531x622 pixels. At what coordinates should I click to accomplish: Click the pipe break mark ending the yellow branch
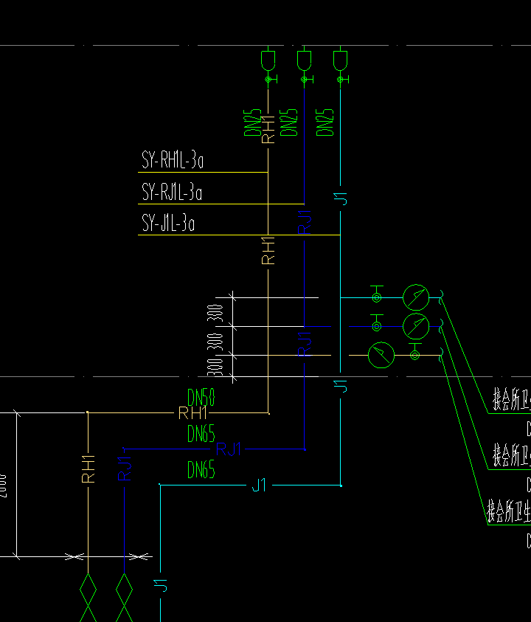(441, 355)
